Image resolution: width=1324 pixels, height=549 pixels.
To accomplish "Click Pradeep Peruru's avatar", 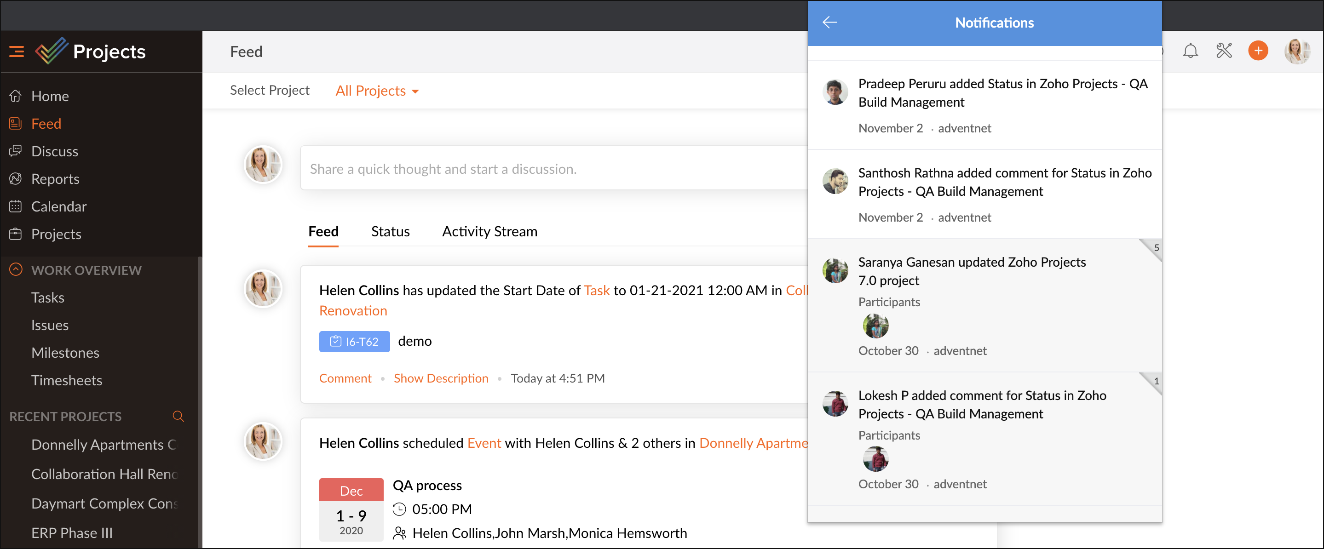I will tap(835, 92).
